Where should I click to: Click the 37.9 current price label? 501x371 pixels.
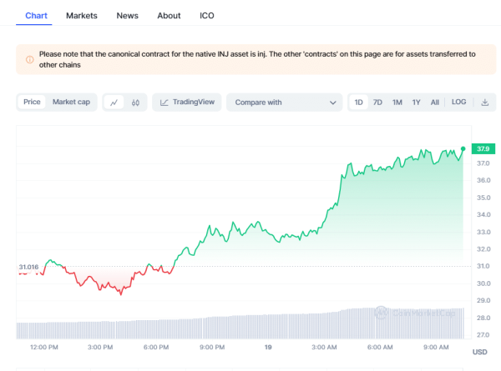click(483, 149)
